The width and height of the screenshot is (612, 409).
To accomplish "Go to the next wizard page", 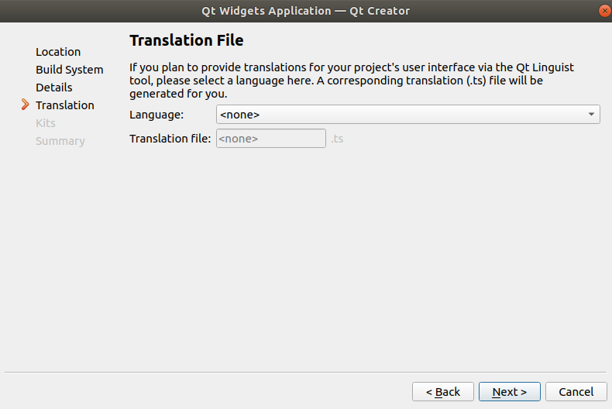I will pos(509,391).
